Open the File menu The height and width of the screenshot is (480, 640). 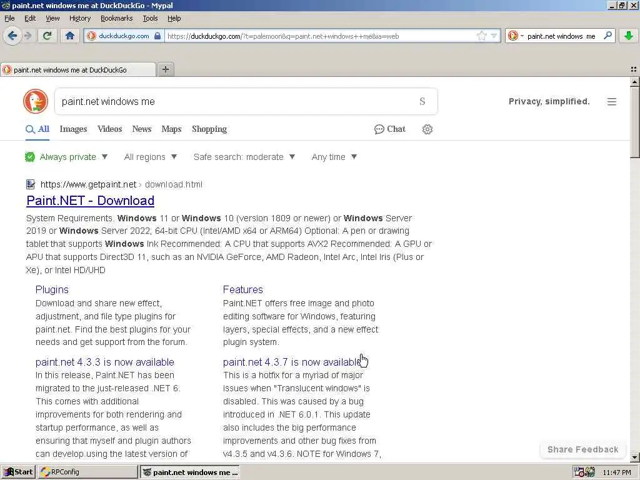coord(9,18)
